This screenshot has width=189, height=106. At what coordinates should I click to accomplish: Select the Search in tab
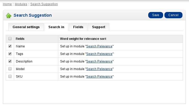click(56, 27)
